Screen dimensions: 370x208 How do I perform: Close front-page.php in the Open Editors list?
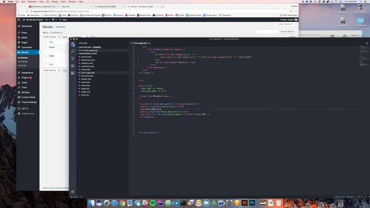[80, 50]
